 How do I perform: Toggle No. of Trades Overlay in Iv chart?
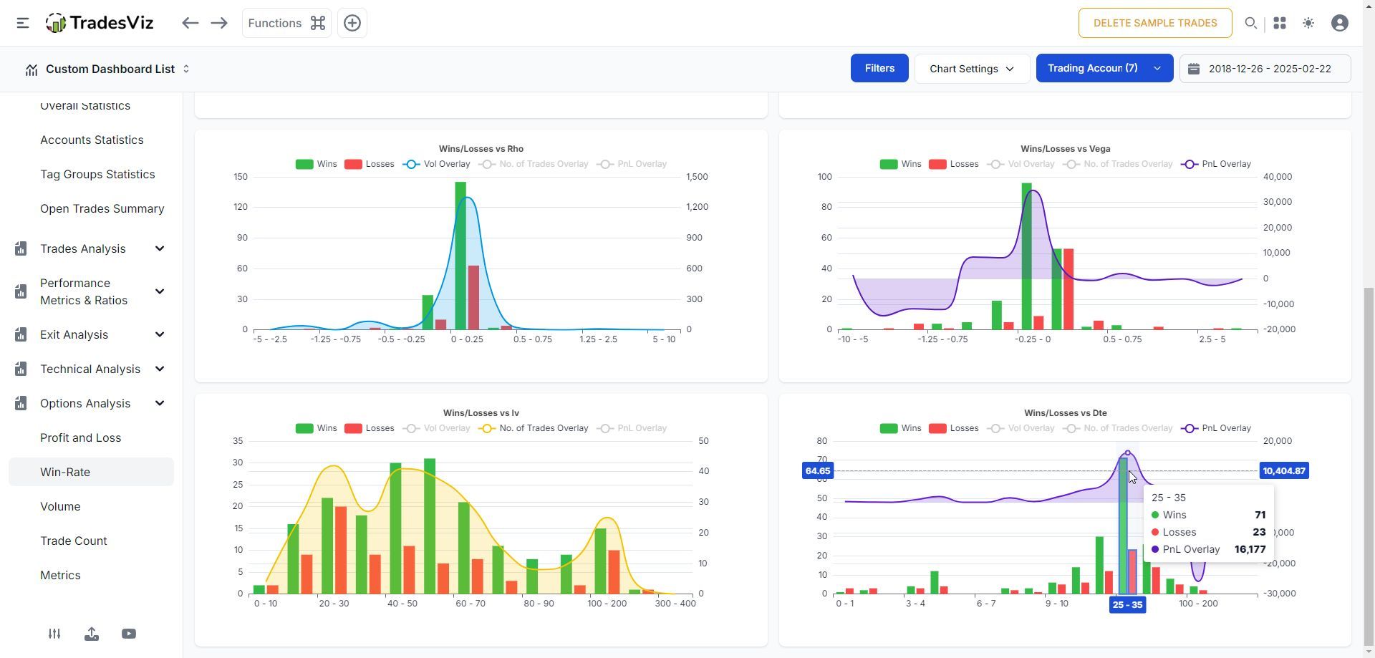coord(534,428)
